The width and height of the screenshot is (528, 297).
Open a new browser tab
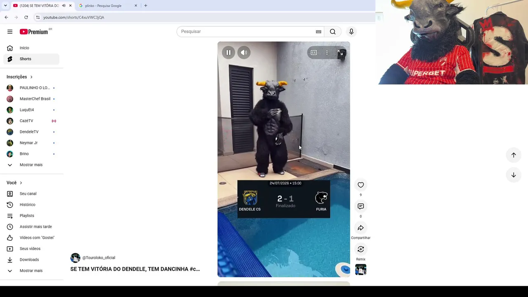click(146, 6)
